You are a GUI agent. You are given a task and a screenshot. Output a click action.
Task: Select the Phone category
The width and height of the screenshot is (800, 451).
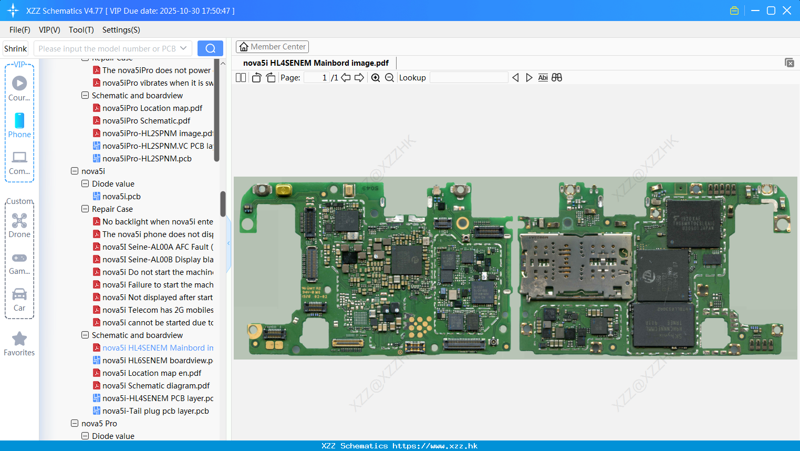[19, 125]
